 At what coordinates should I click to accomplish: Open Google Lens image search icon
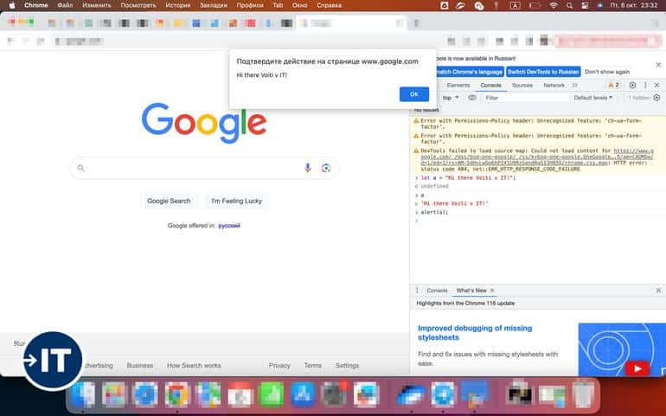(326, 169)
